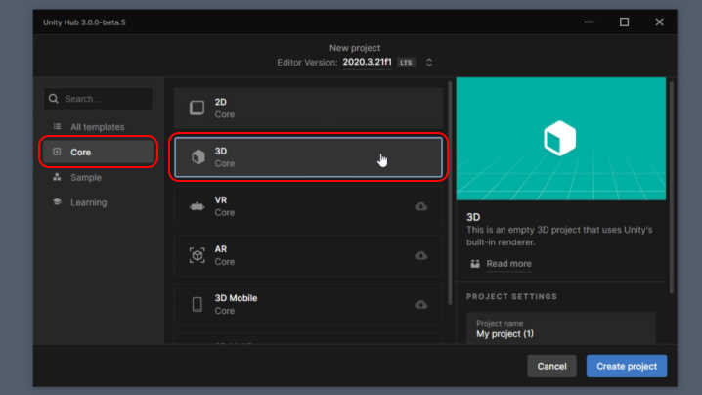Click the 3D template preview image

pyautogui.click(x=560, y=139)
